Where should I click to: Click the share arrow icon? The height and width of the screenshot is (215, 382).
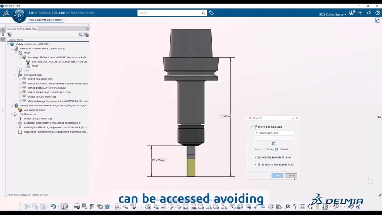coord(368,13)
